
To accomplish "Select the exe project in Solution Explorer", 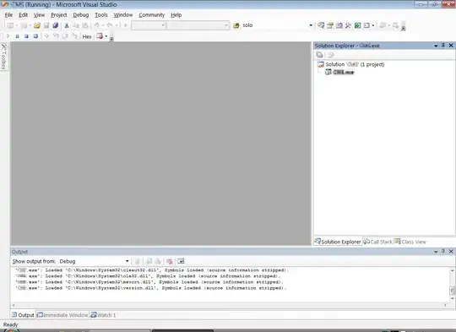I will 339,72.
